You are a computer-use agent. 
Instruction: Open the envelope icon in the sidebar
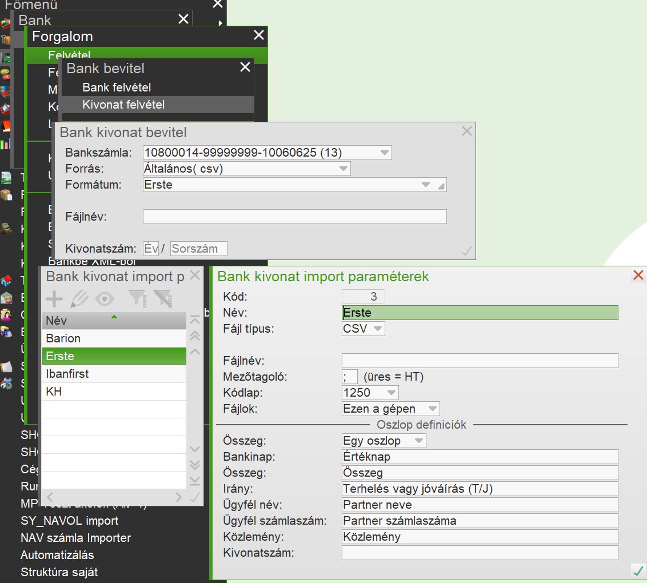[6, 297]
